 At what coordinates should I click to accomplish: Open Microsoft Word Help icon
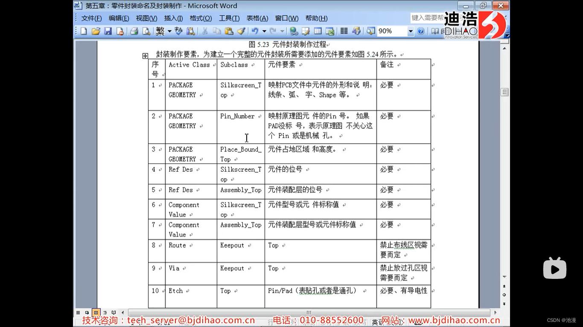pos(421,31)
